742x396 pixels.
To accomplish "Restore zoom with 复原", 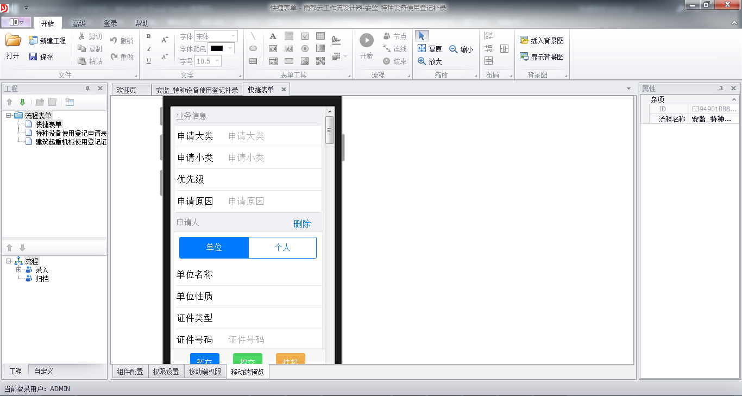I will 429,49.
